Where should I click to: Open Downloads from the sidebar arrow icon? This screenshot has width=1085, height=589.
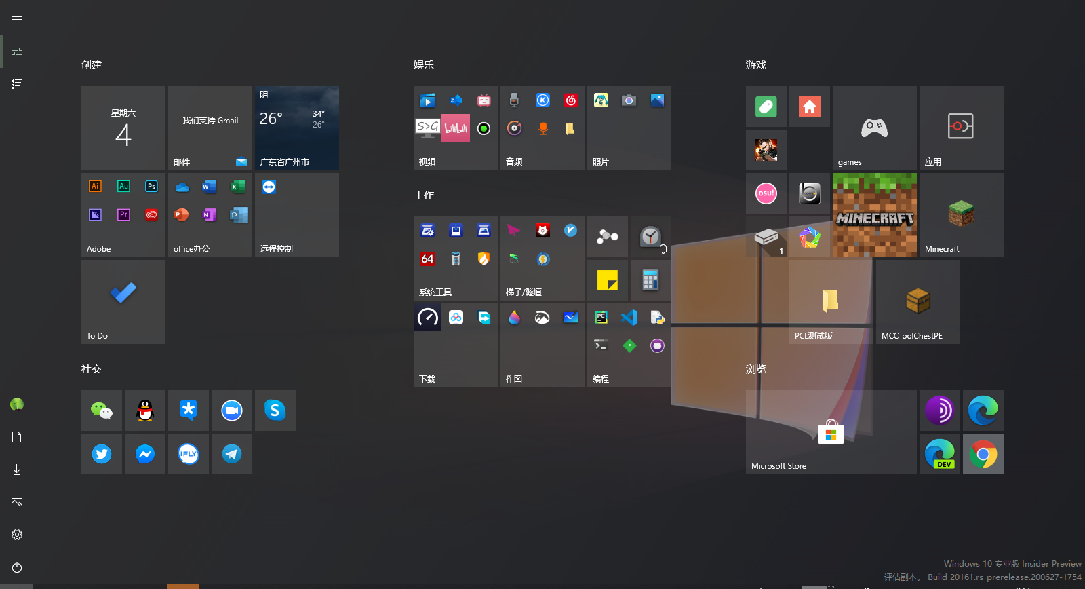(x=17, y=470)
